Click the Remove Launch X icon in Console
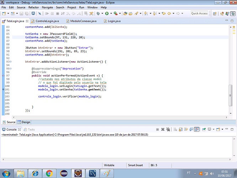The width and height of the screenshot is (237, 178). pyautogui.click(x=163, y=130)
